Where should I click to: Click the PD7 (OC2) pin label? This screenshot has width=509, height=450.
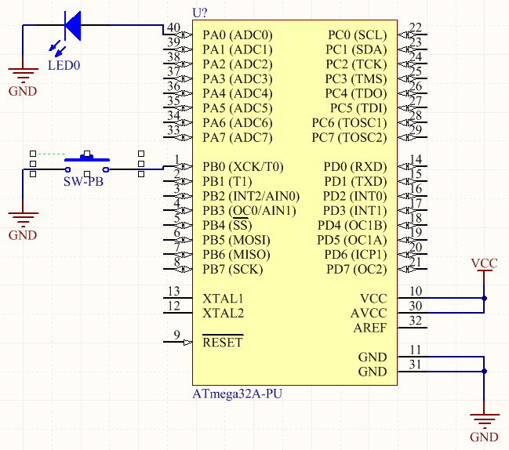pos(356,269)
